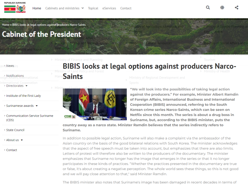
Task: Open About us sidebar item
Action: [x=12, y=140]
